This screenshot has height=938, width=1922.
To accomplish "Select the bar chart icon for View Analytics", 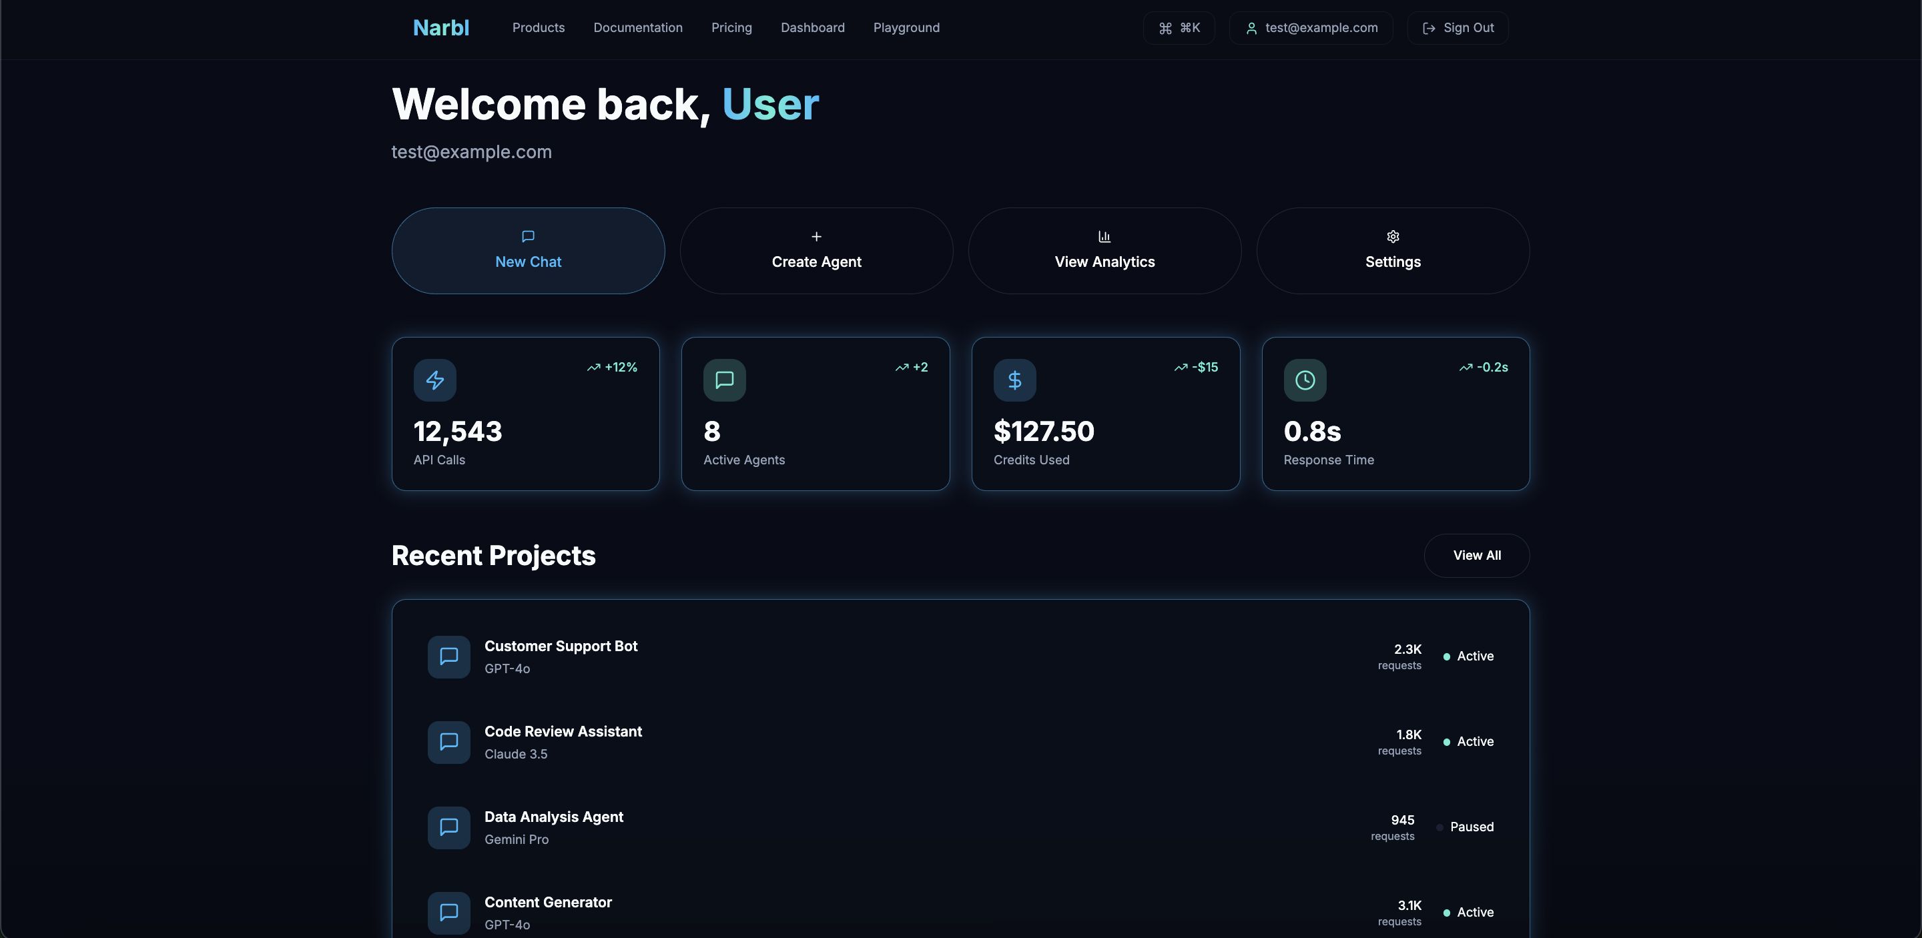I will (1105, 236).
